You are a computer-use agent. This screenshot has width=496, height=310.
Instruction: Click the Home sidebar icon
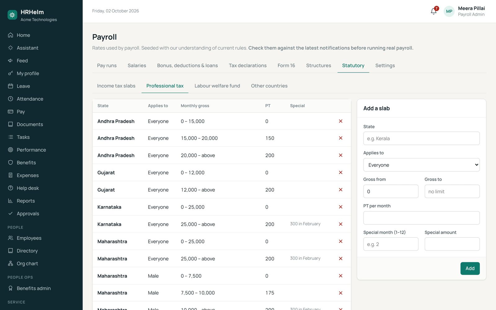tap(11, 35)
